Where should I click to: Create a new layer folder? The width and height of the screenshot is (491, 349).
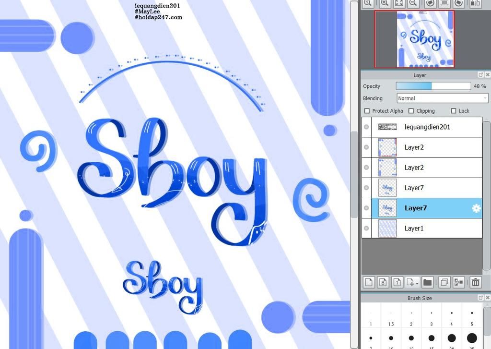427,282
